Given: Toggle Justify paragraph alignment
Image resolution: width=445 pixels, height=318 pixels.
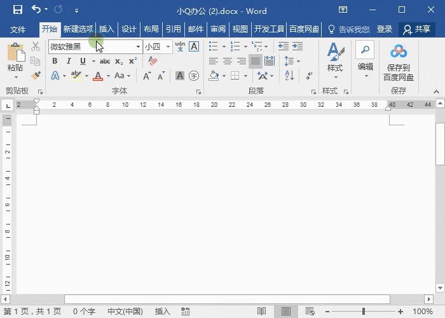Looking at the screenshot, I should [256, 61].
